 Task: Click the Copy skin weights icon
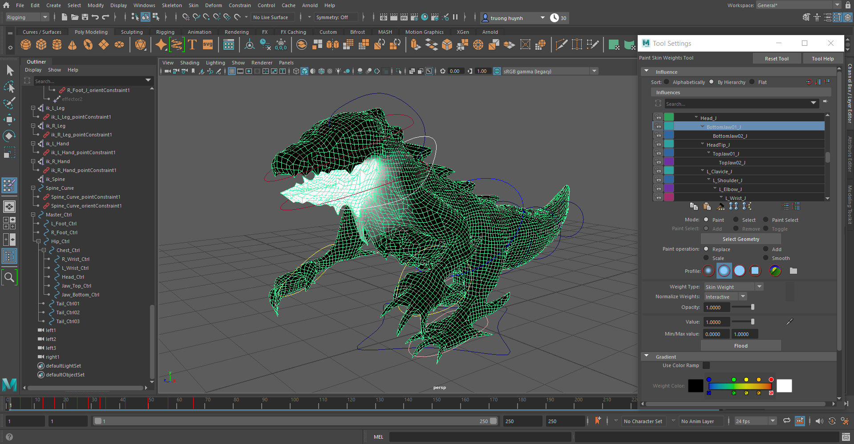(x=694, y=206)
